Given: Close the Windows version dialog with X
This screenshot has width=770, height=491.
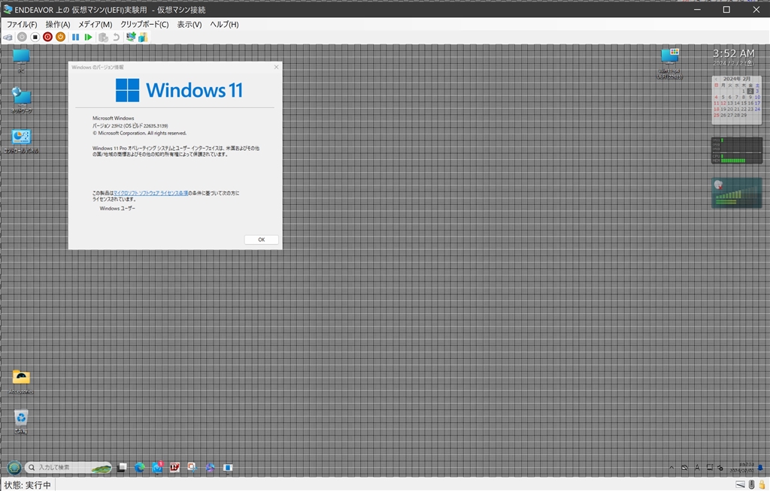Looking at the screenshot, I should point(276,67).
